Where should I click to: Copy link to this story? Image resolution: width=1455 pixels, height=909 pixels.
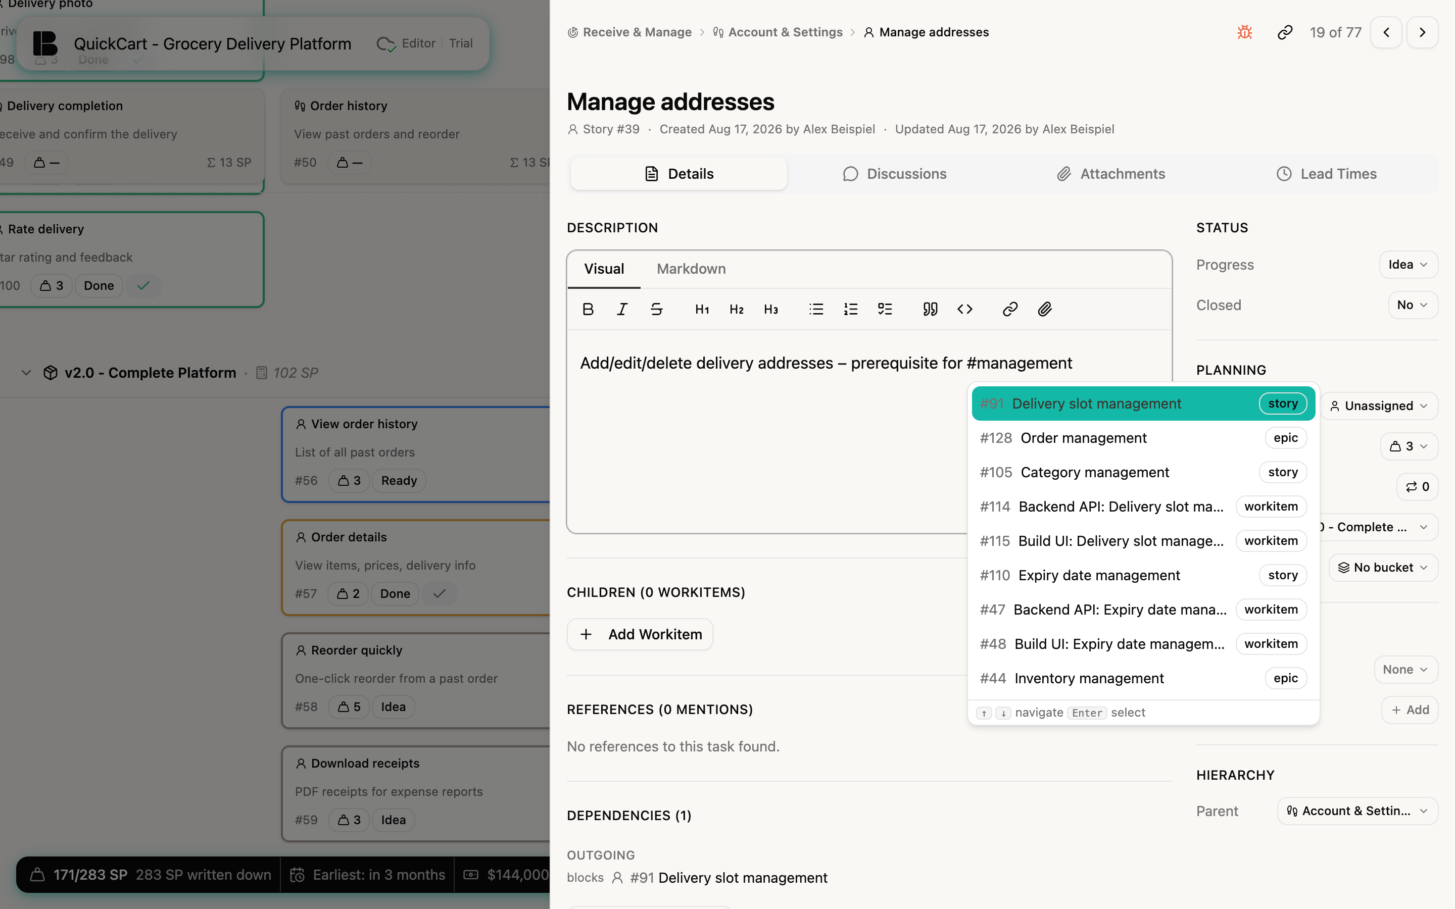[x=1285, y=32]
